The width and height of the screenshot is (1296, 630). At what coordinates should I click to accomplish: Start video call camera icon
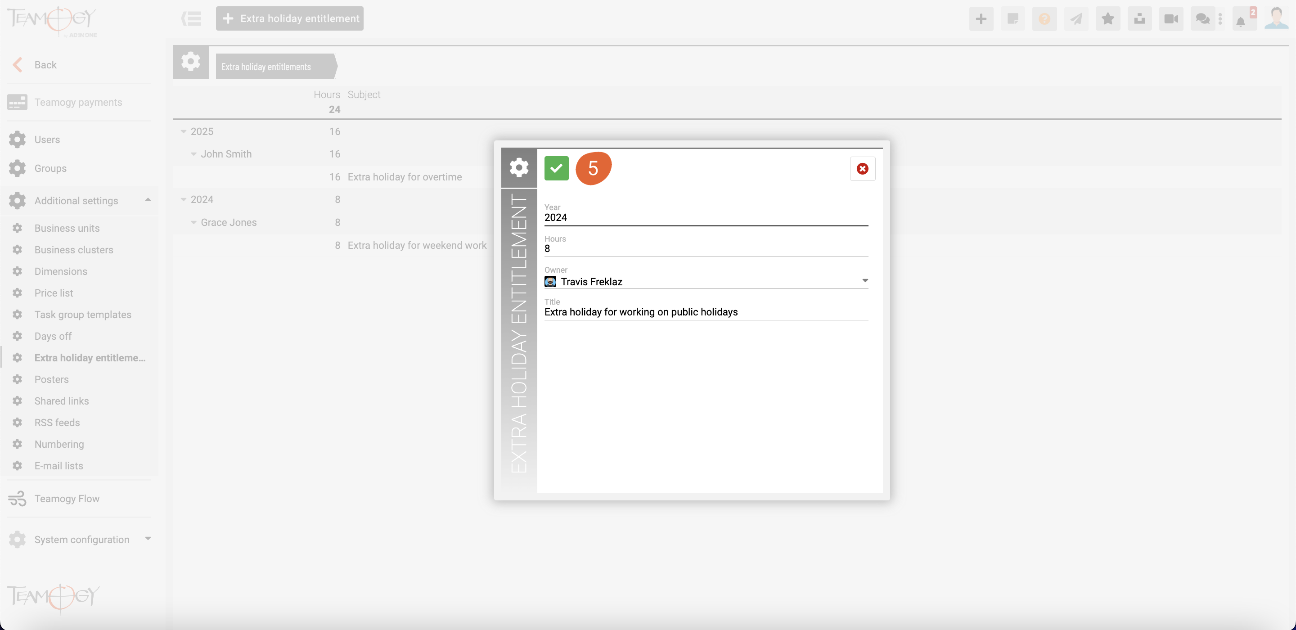pos(1171,19)
